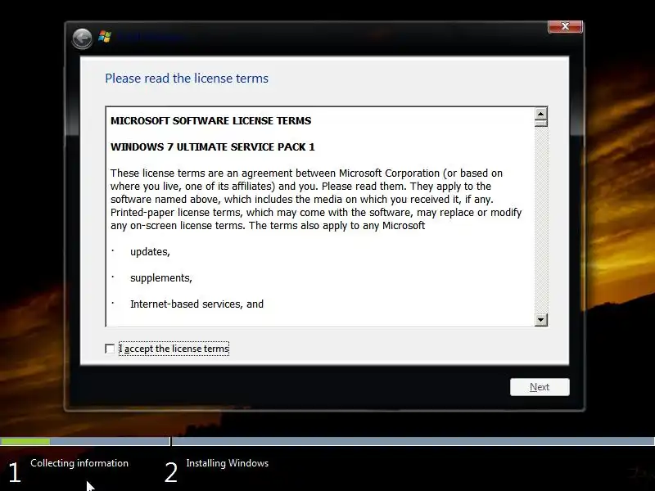Click the Next button

pos(540,387)
